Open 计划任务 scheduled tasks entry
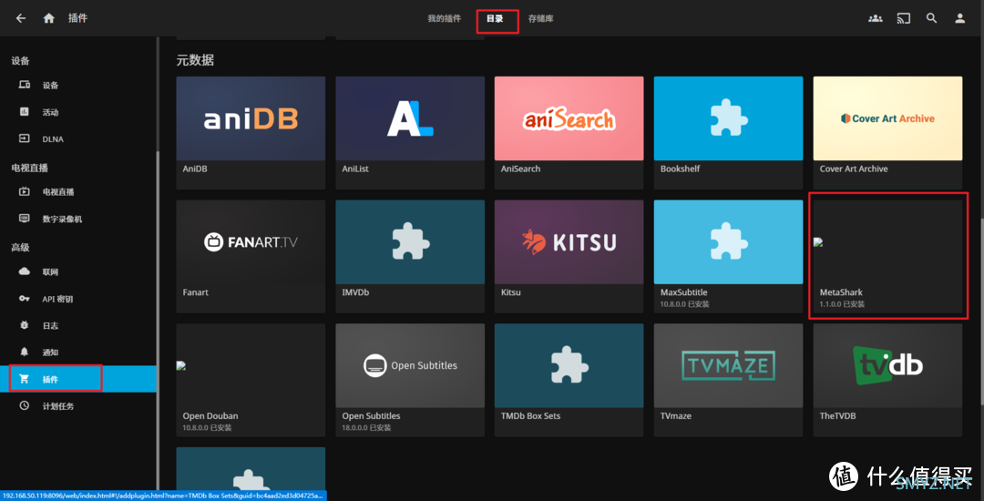The height and width of the screenshot is (501, 984). point(77,405)
